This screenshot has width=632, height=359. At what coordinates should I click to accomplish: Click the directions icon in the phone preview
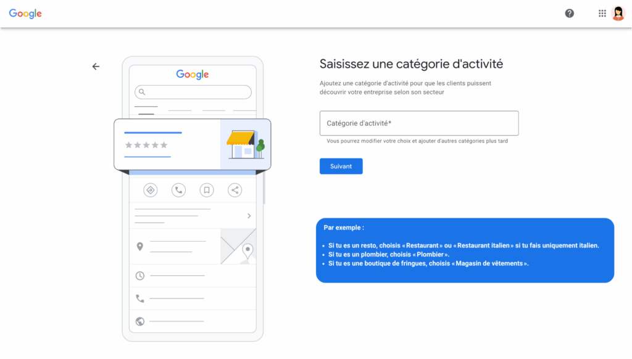[x=150, y=190]
